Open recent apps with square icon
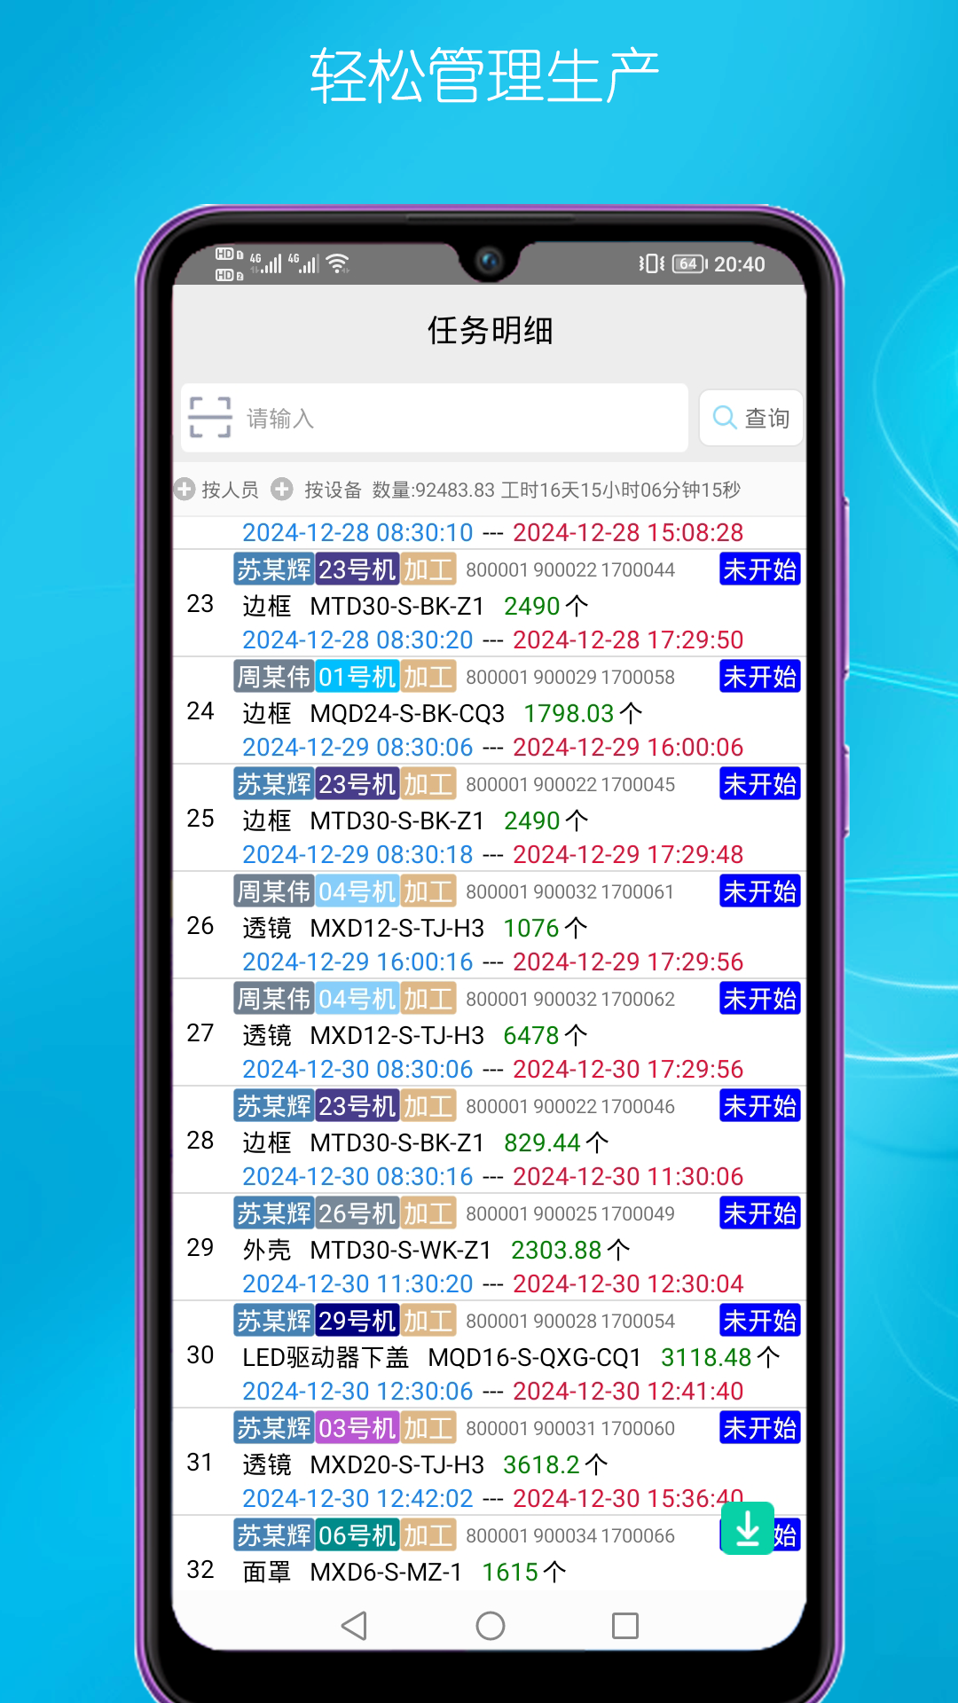 pos(624,1626)
